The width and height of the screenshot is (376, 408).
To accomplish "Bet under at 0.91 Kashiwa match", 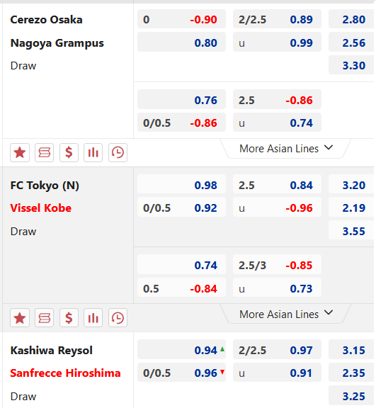I will click(277, 373).
